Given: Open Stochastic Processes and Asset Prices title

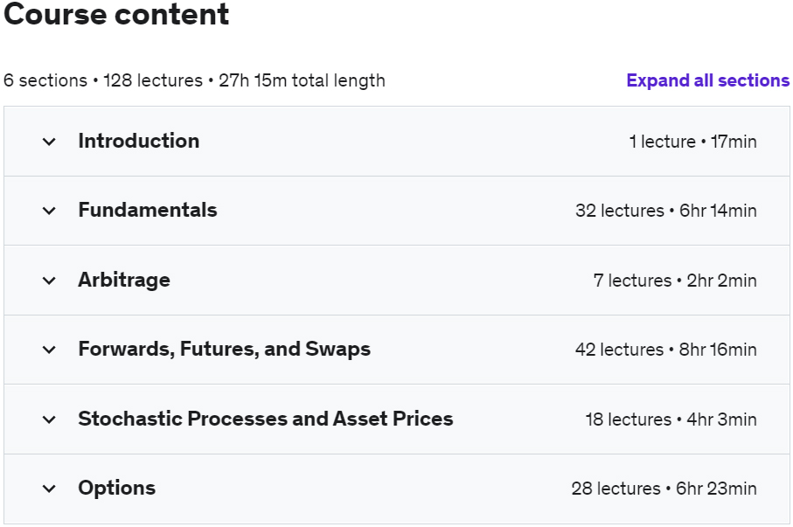Looking at the screenshot, I should pos(265,419).
